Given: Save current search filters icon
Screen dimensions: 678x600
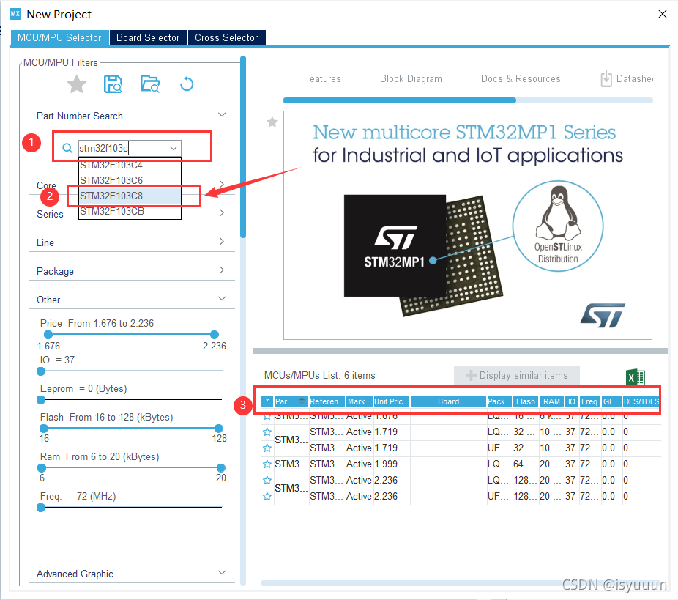Looking at the screenshot, I should point(113,84).
